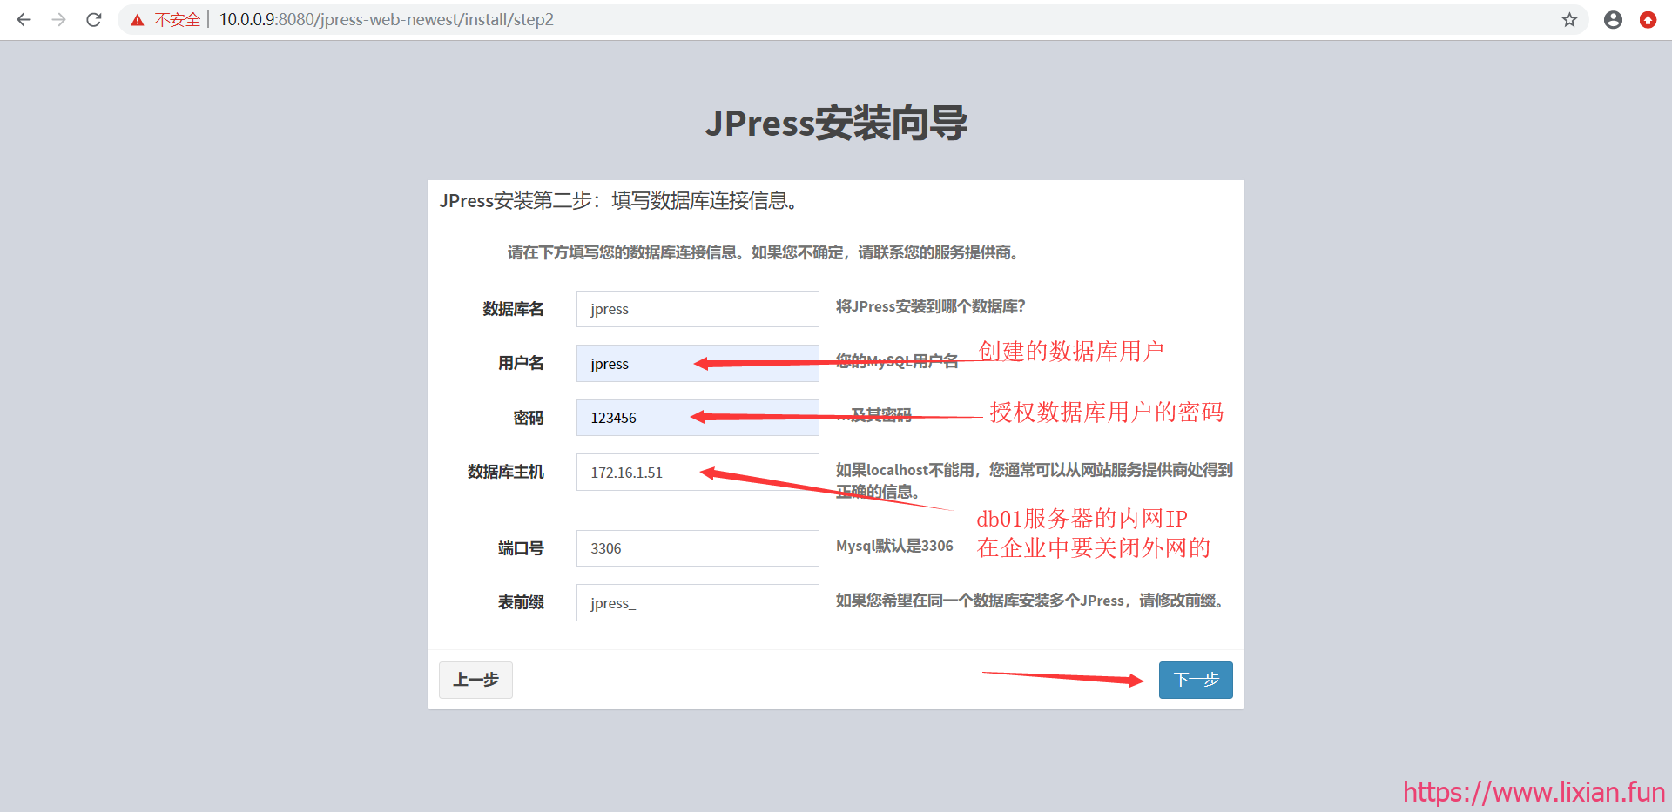Select the 如果localhost不能用 hint text

coord(1035,480)
